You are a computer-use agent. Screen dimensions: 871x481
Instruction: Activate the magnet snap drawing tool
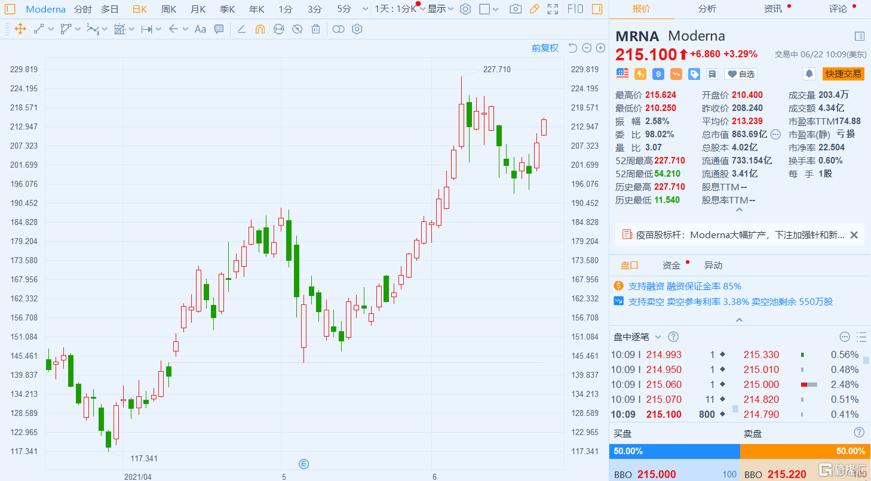tap(260, 29)
